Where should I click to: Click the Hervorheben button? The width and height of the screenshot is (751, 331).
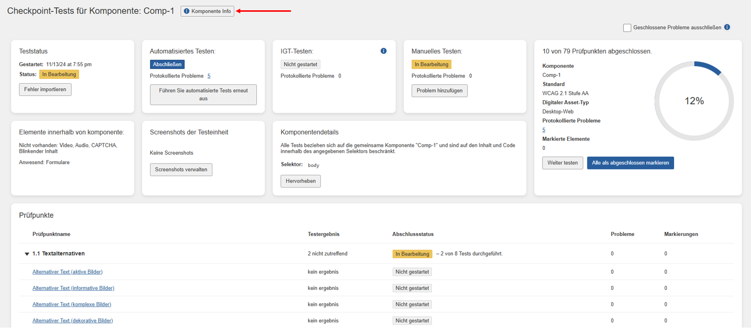(x=300, y=181)
